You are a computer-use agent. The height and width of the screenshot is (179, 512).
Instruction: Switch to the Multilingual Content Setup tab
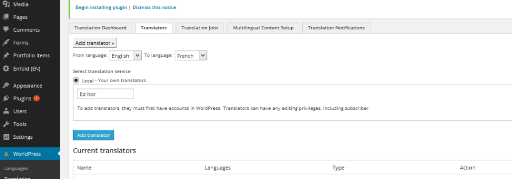pyautogui.click(x=263, y=28)
